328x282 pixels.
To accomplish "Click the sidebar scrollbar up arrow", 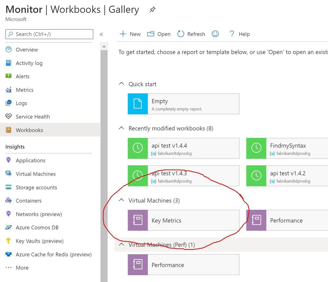I will click(104, 46).
